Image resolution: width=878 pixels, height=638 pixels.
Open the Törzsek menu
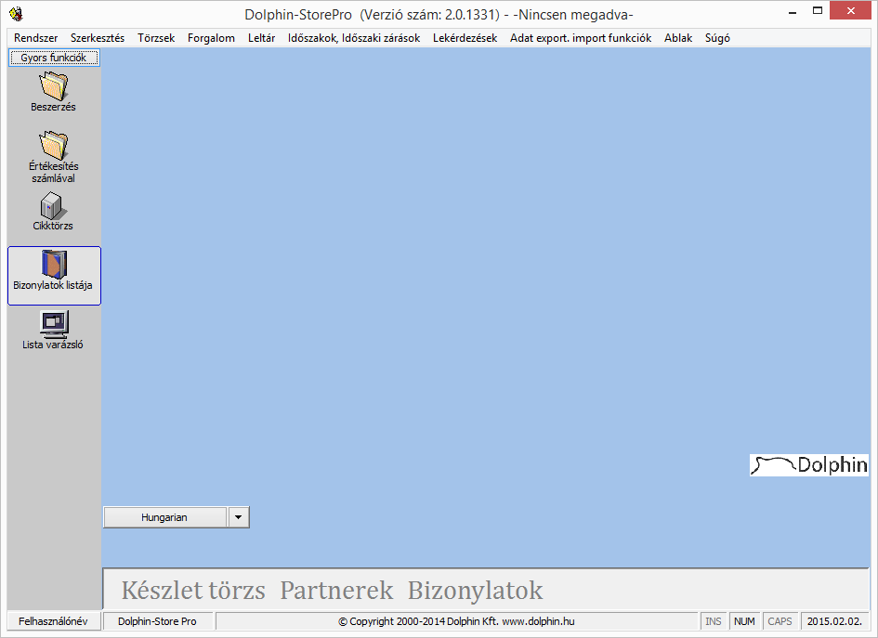click(156, 38)
